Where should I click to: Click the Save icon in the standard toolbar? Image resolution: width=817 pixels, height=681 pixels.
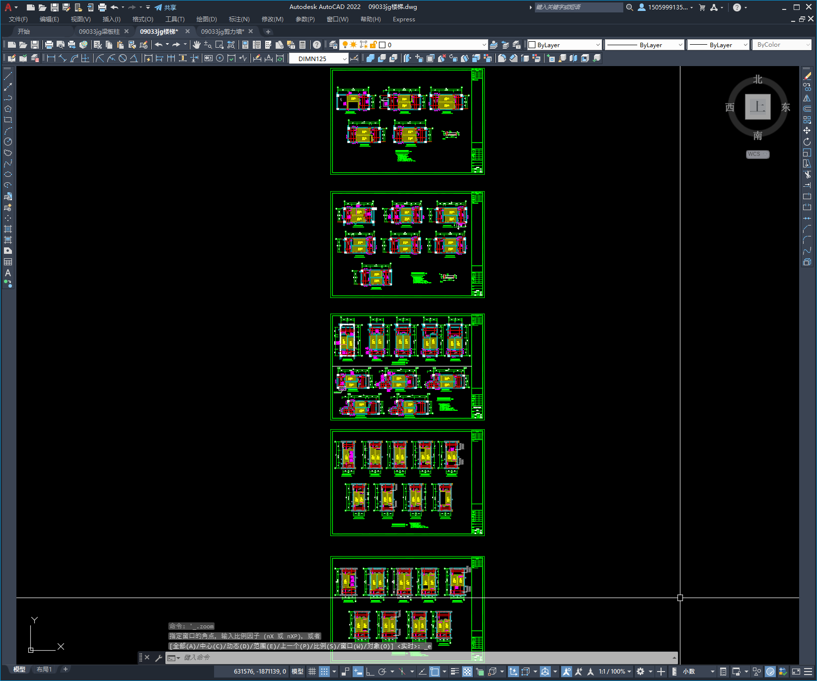click(35, 45)
